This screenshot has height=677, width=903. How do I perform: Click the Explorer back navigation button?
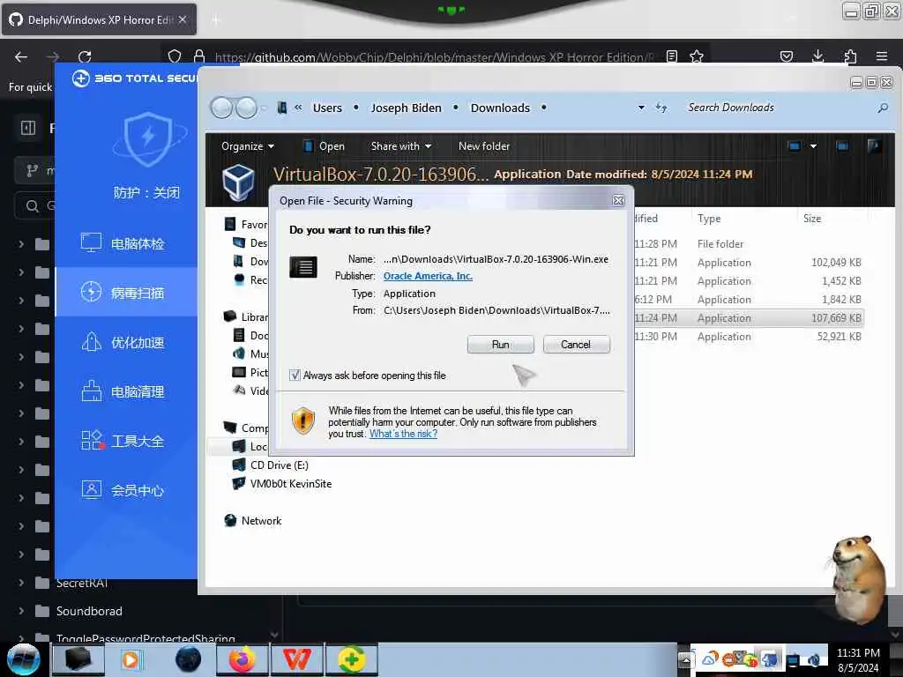[x=221, y=108]
